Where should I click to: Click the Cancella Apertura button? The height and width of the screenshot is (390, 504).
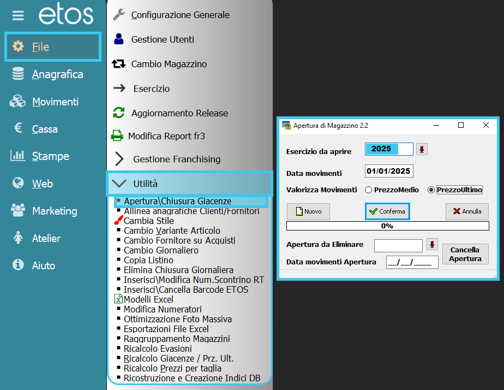465,255
